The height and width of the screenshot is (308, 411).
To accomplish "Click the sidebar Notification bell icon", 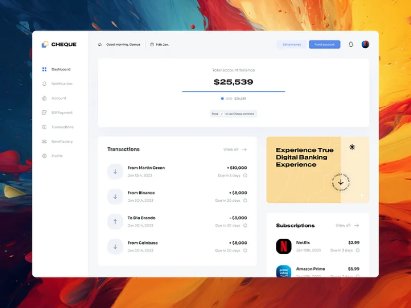I will 44,84.
